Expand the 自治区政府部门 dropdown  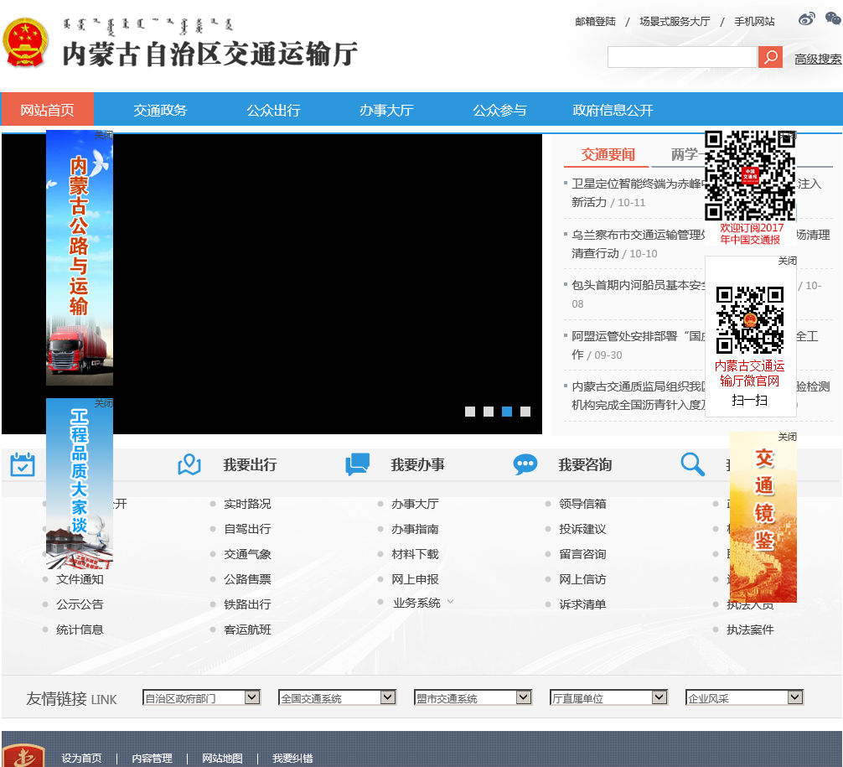[x=251, y=697]
